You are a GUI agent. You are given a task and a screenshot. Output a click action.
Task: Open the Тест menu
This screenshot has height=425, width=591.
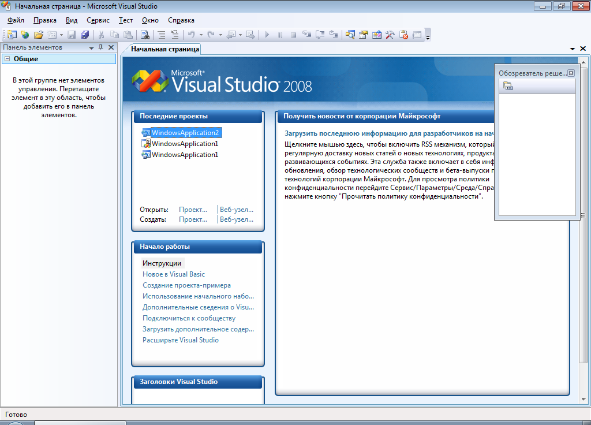pos(125,20)
